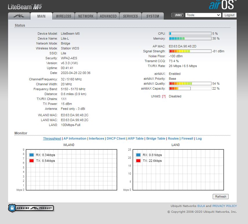Open the Ubiquiti logo tab
This screenshot has width=248, height=224.
(x=19, y=16)
